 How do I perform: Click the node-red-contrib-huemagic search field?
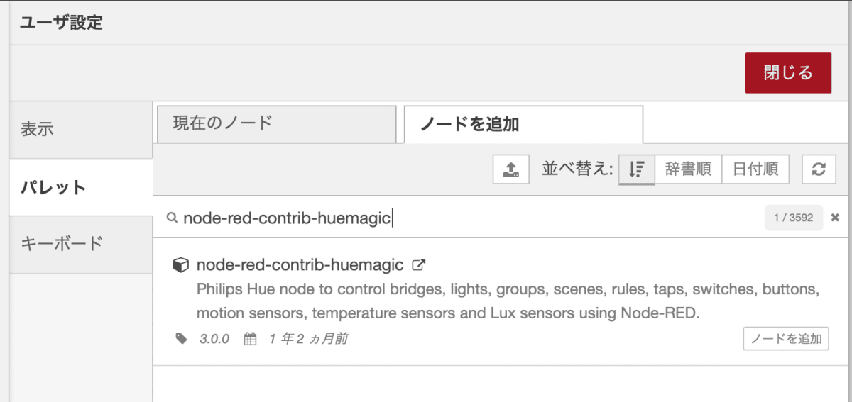469,218
